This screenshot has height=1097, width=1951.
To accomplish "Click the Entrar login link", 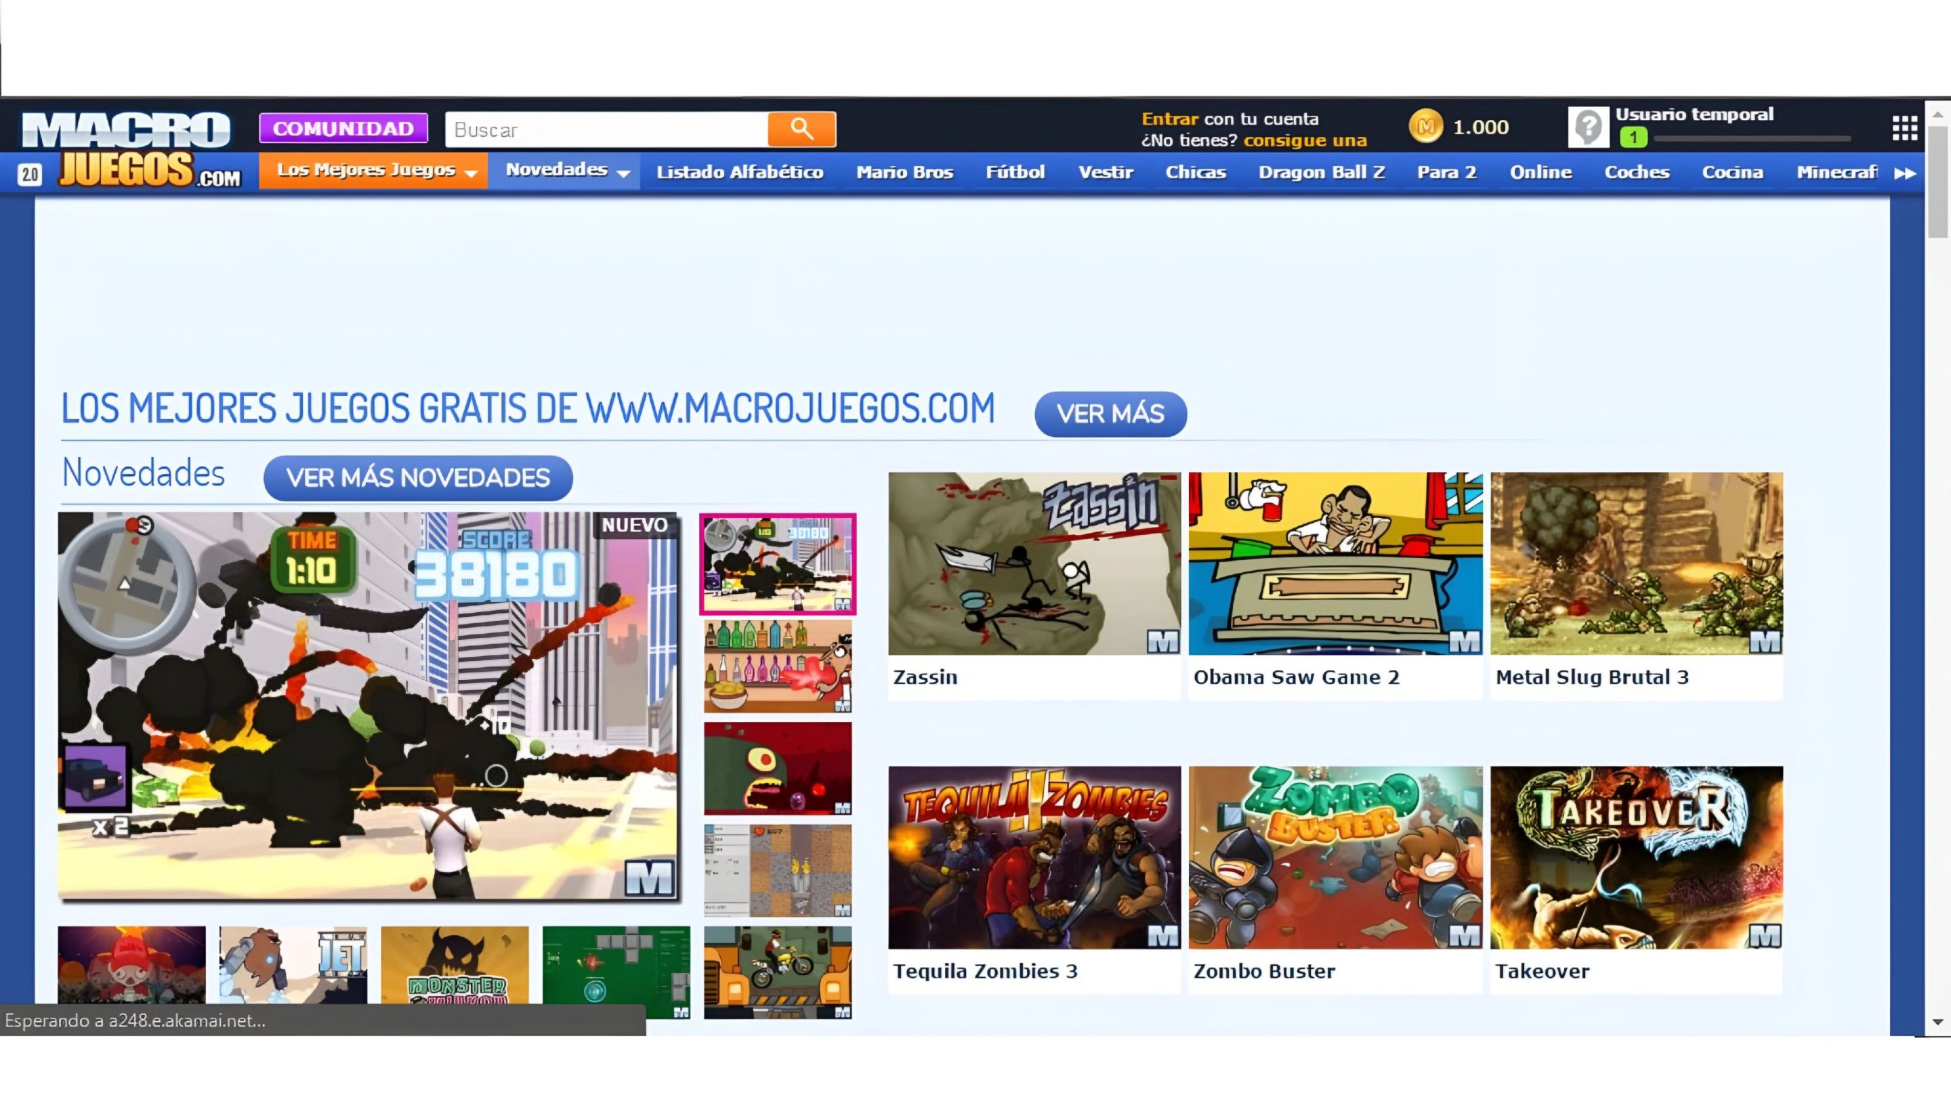I will 1169,119.
